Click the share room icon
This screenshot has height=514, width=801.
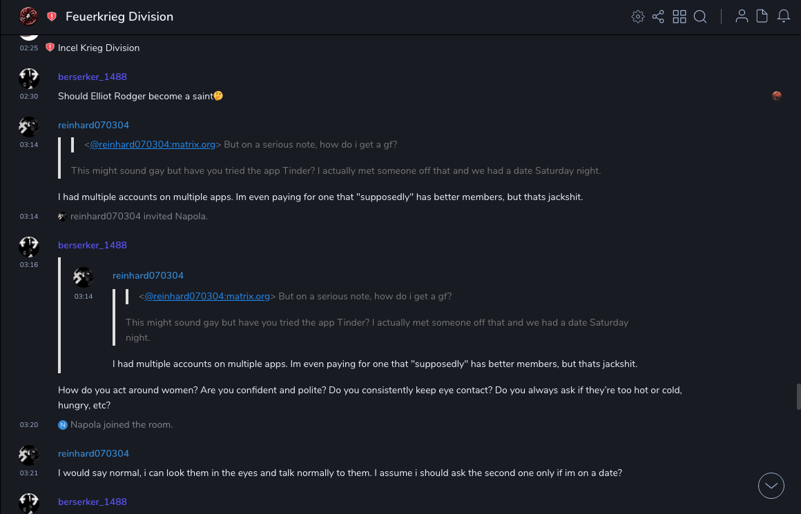658,17
